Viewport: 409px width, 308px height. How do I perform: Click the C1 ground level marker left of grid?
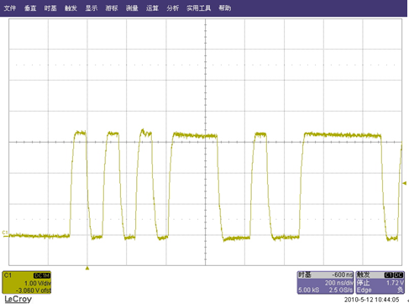[x=5, y=233]
